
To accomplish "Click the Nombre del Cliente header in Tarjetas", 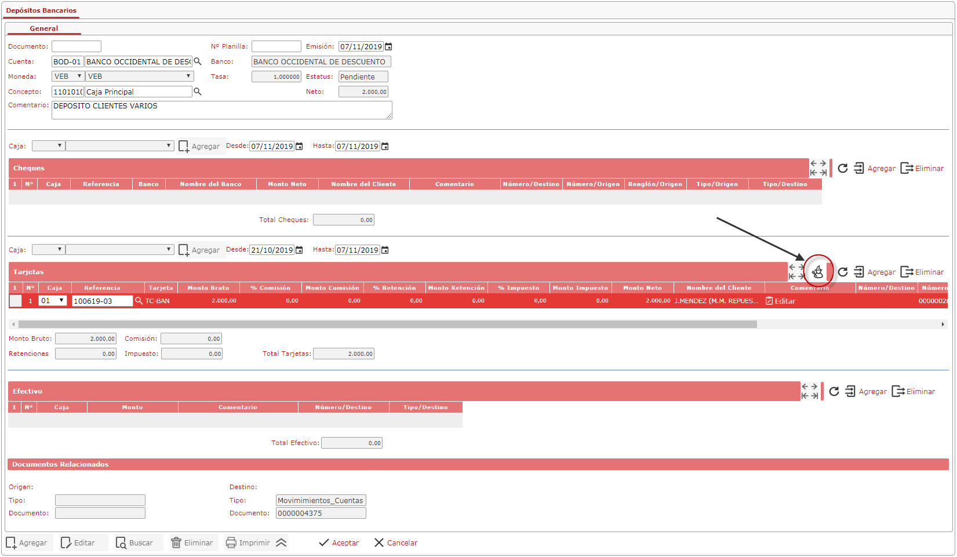I will [x=719, y=287].
